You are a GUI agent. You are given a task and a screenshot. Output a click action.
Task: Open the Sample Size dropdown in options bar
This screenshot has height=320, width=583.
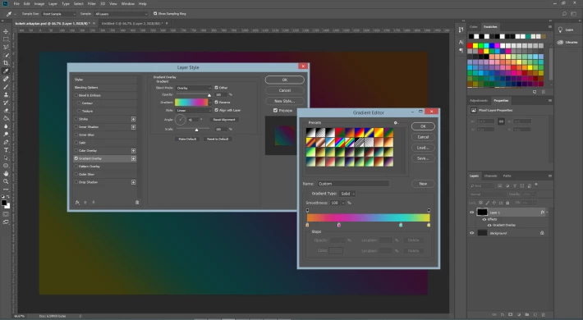(x=59, y=14)
